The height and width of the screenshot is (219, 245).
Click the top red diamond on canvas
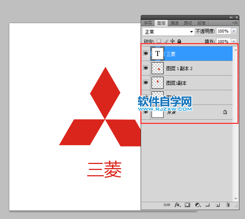point(105,93)
